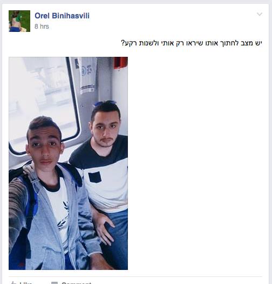The image size is (272, 284).
Task: Click the hanging white cloth in the photo
Action: coord(88,75)
